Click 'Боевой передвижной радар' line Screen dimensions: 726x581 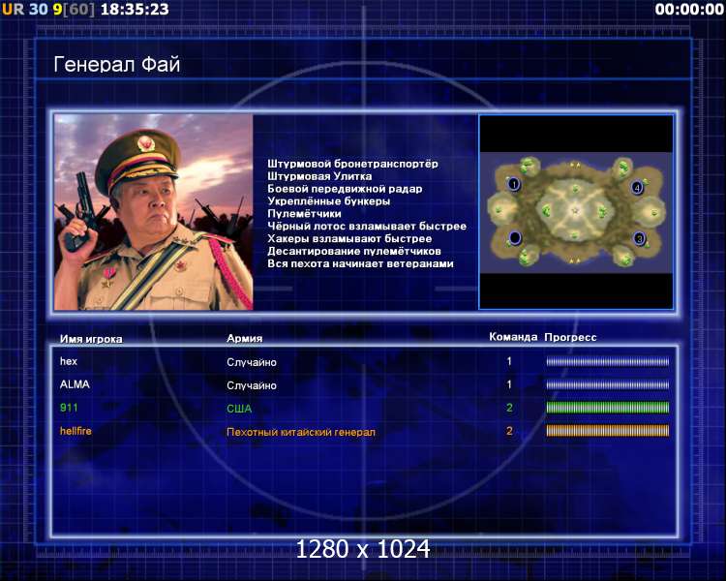345,189
